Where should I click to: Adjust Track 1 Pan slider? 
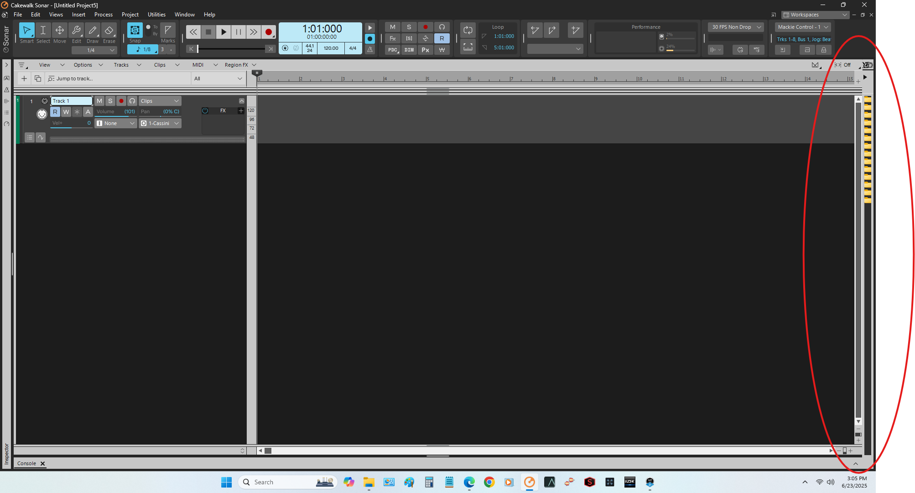pyautogui.click(x=160, y=112)
